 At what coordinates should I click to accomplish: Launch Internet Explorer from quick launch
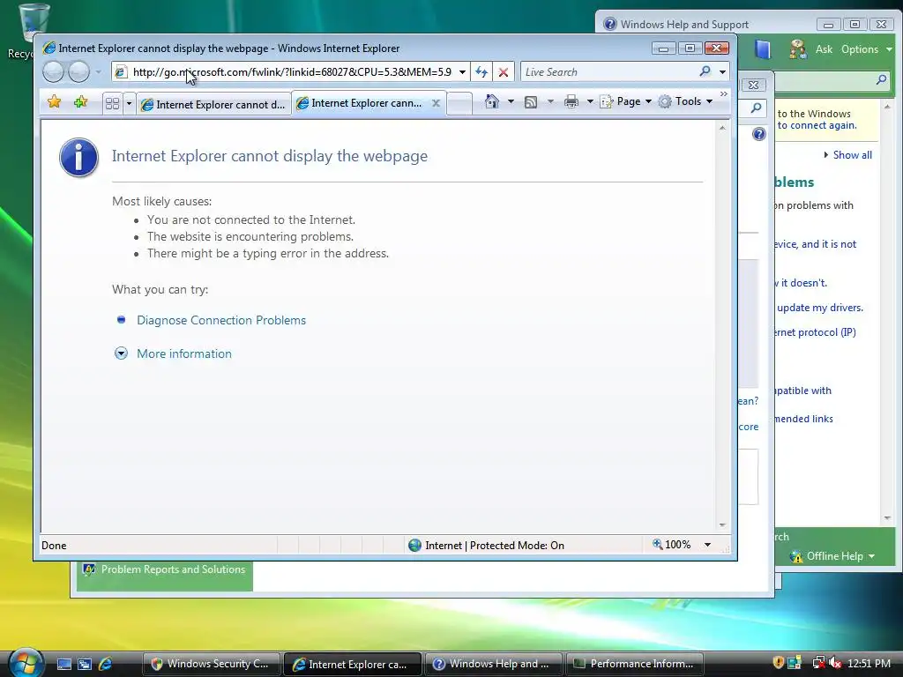106,665
